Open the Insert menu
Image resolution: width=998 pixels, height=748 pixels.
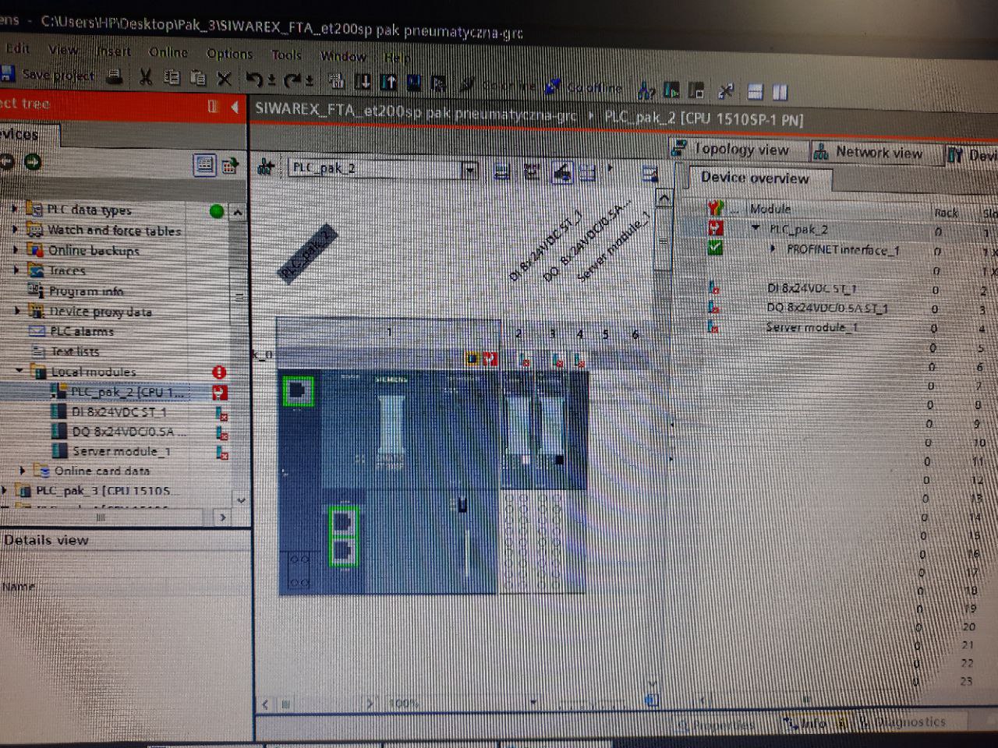click(114, 51)
